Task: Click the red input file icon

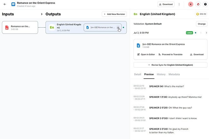Action: tap(7, 28)
